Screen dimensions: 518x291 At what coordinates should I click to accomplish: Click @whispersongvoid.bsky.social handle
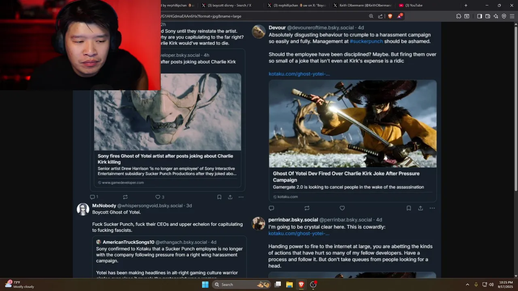(x=150, y=206)
